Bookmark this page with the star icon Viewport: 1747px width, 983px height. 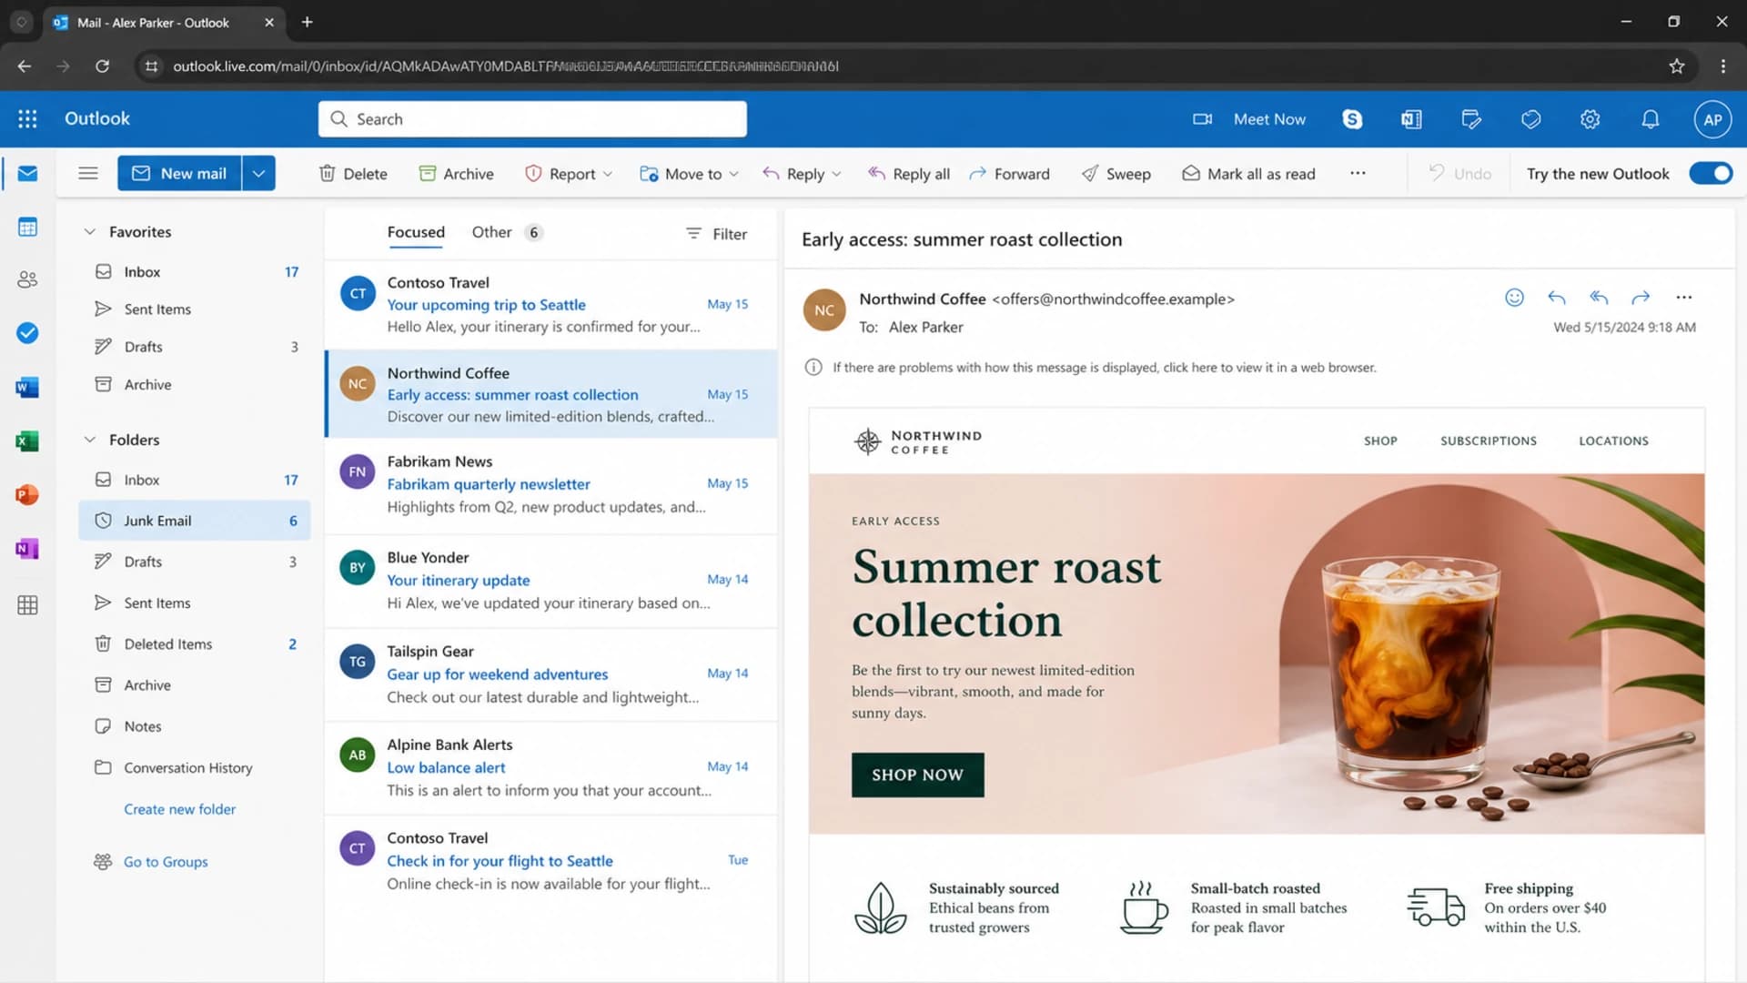[x=1677, y=66]
